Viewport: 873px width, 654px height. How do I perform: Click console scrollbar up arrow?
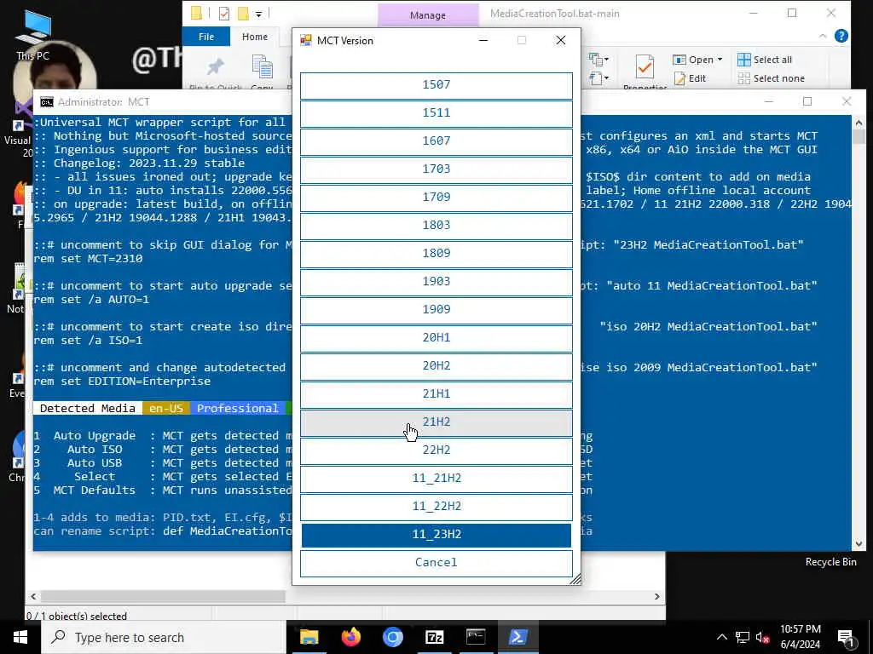pos(859,123)
